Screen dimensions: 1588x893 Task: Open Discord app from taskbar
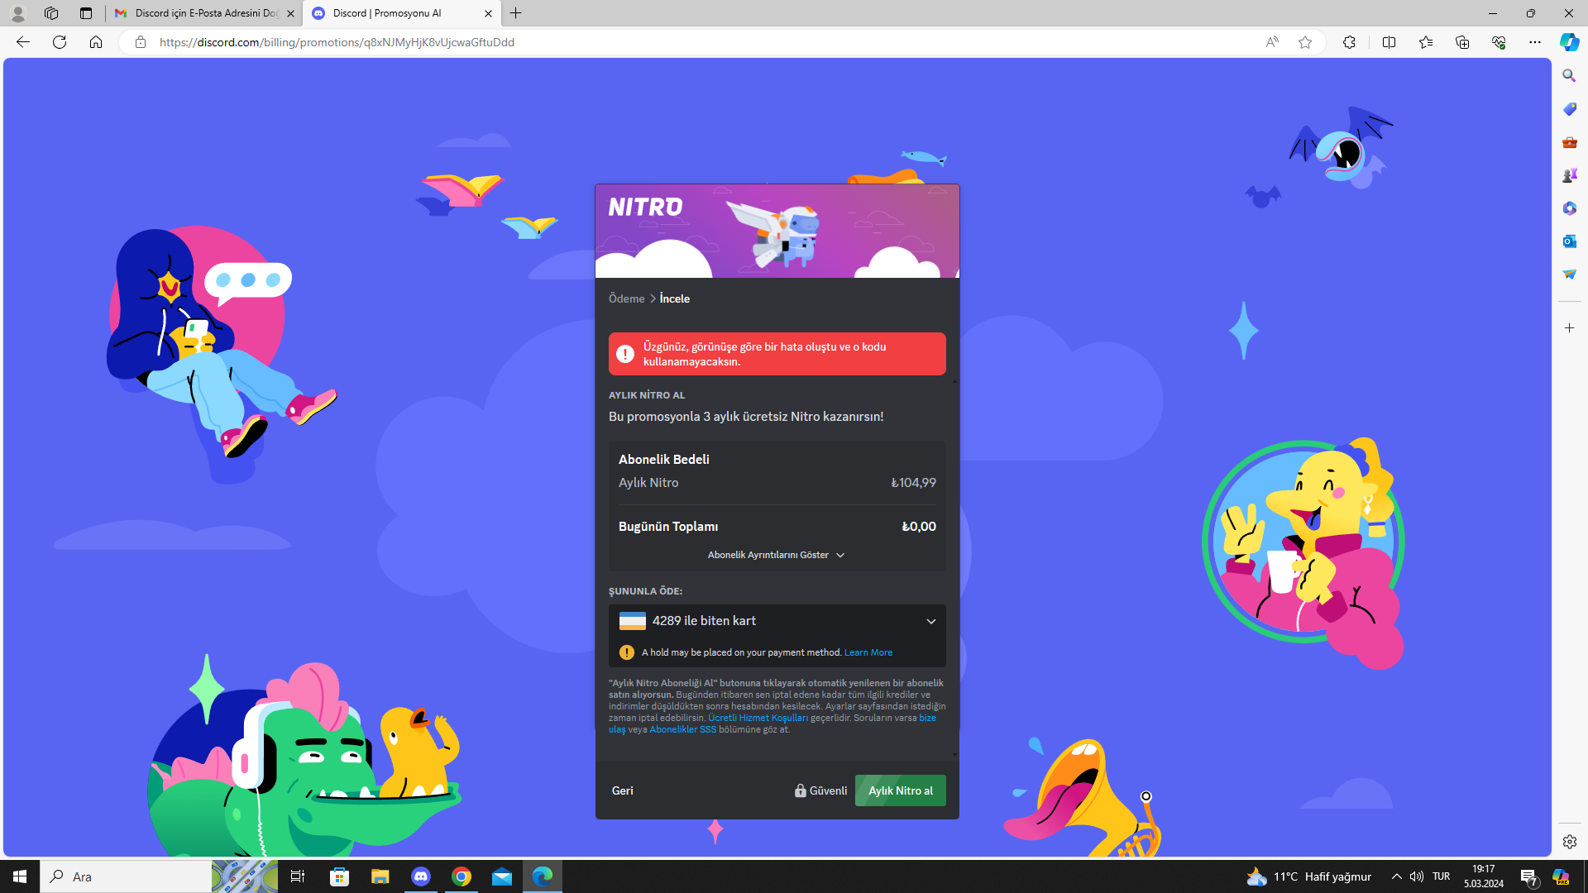(x=421, y=876)
